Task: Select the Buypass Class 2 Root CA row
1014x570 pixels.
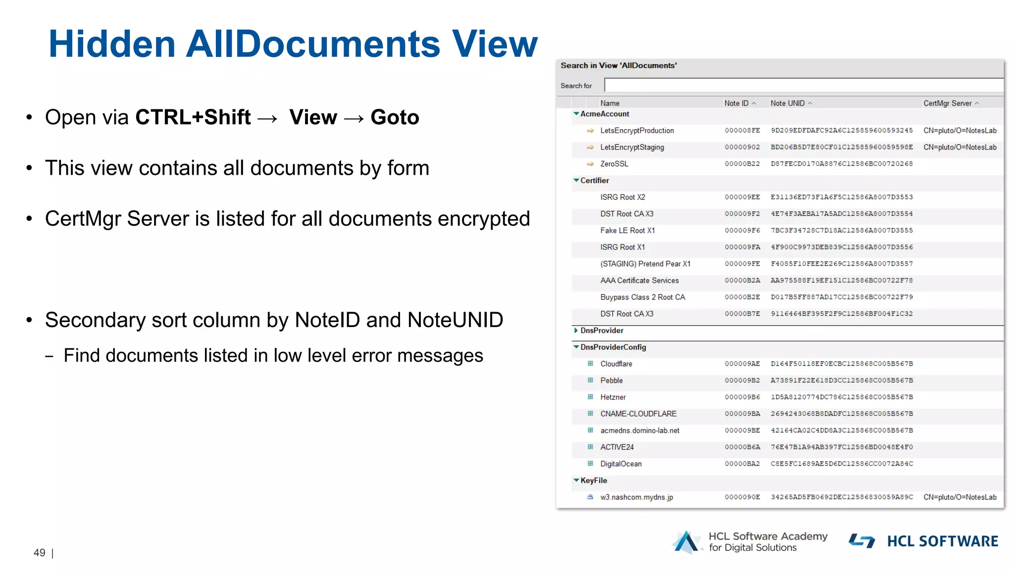Action: click(787, 297)
